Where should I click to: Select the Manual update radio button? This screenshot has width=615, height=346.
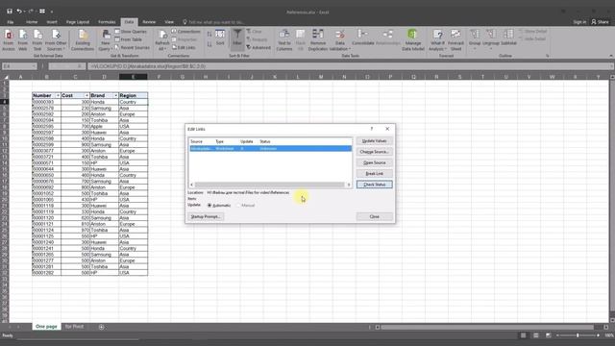[x=238, y=205]
